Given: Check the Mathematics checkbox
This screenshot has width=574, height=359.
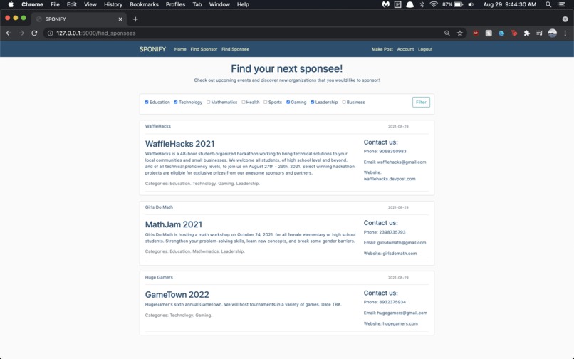Looking at the screenshot, I should tap(208, 102).
